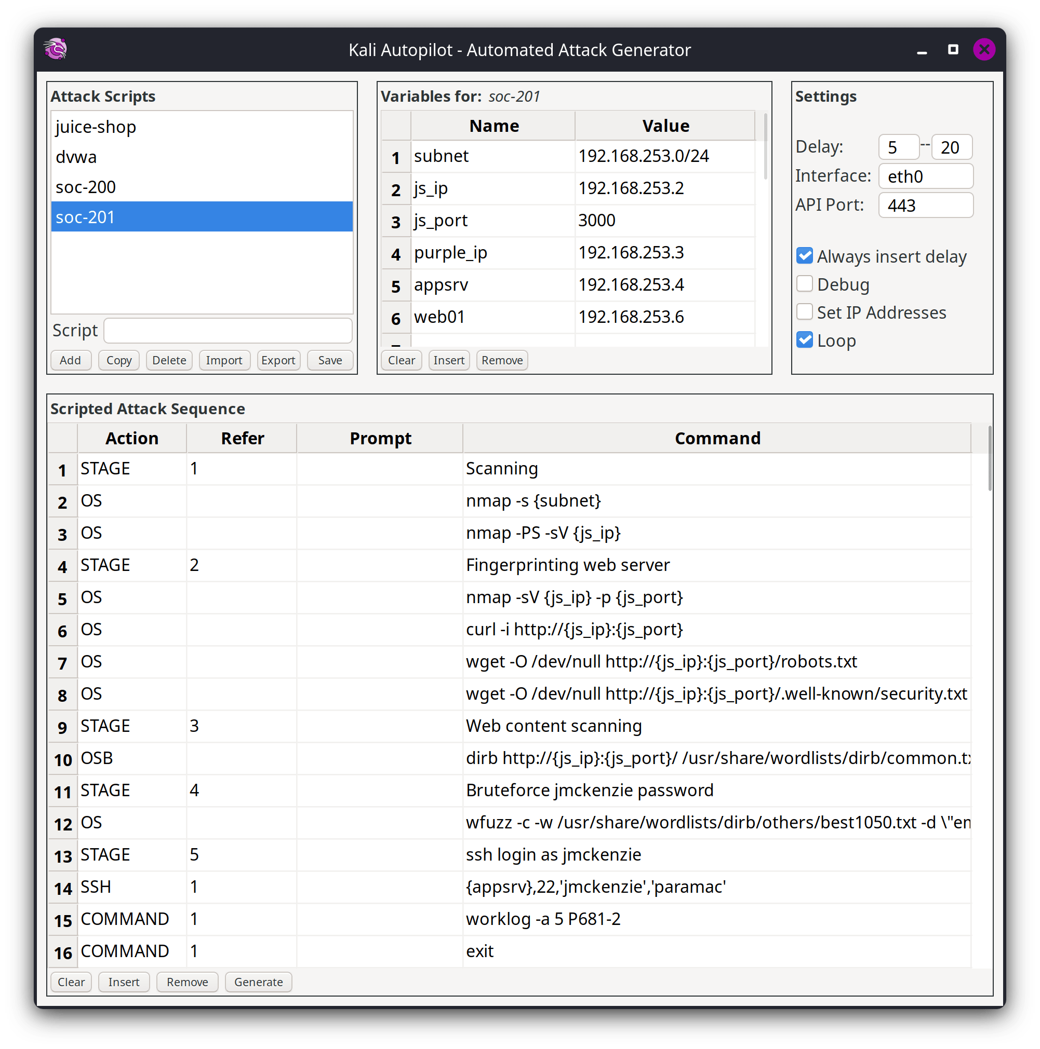Click the Command column header
Viewport: 1040px width, 1049px height.
pyautogui.click(x=717, y=438)
